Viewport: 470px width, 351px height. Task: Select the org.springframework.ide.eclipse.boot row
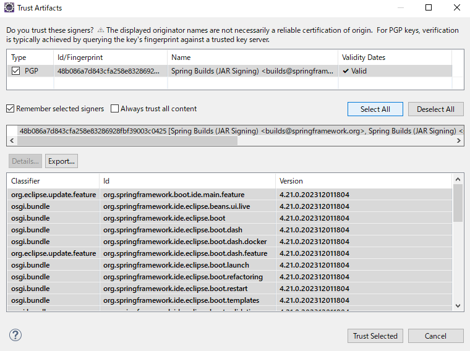click(229, 218)
